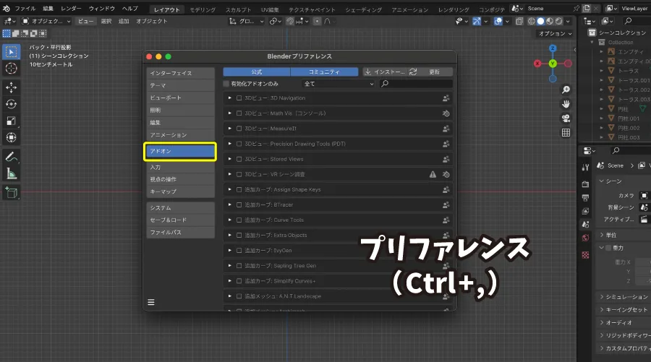Open the レンダー menu
Screen dimensions: 651x362
tap(71, 8)
